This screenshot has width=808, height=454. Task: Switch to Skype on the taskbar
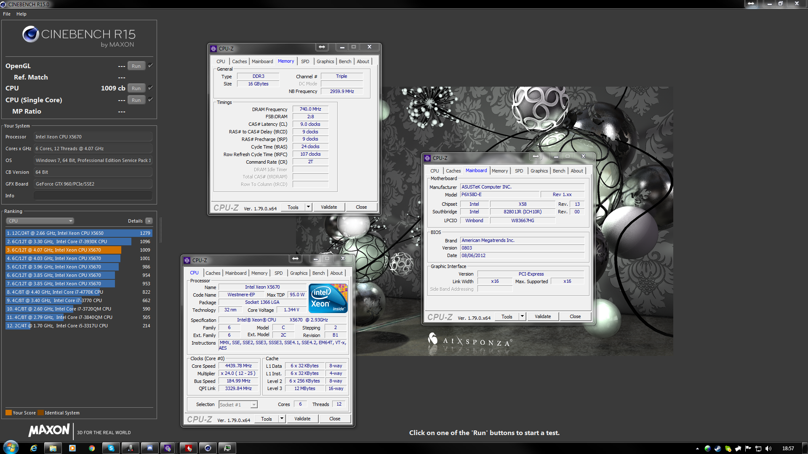[x=111, y=448]
